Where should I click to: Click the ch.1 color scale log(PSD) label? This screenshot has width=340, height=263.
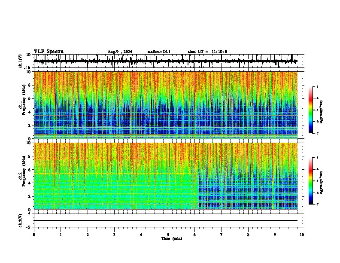tap(321, 112)
